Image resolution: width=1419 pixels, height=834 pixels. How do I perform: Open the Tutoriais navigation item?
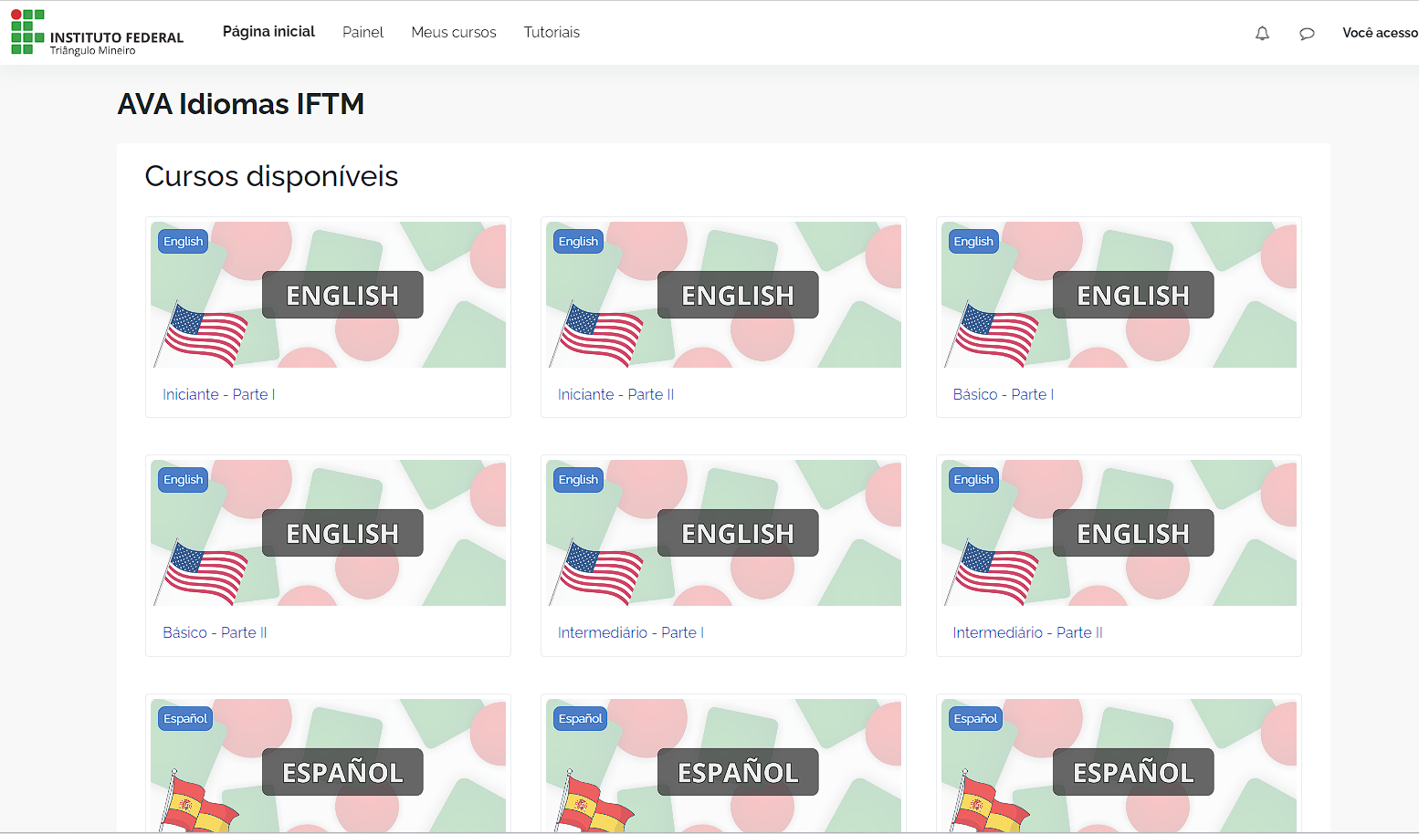552,32
